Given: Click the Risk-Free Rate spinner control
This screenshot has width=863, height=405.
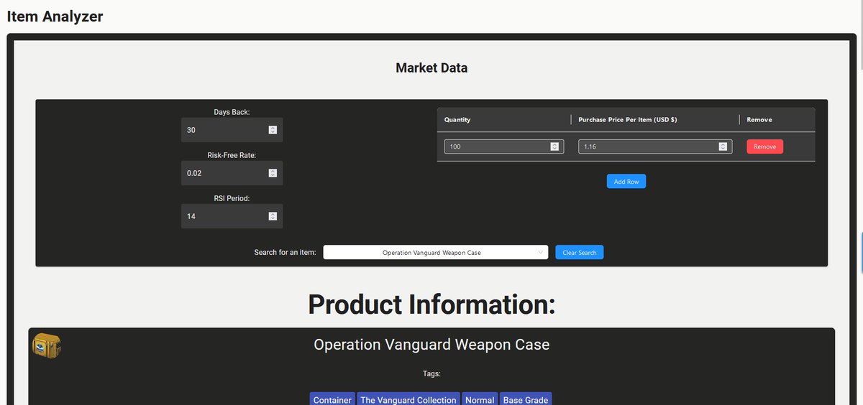Looking at the screenshot, I should point(273,173).
